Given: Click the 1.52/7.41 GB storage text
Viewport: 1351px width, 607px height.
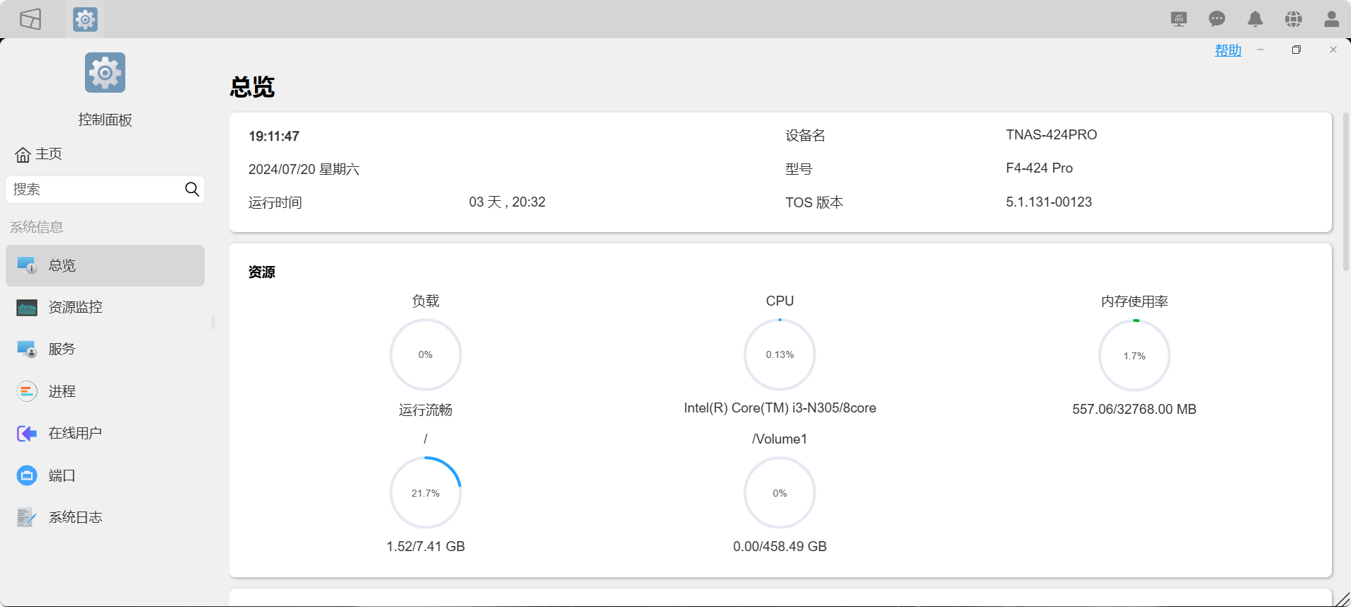Looking at the screenshot, I should tap(426, 546).
